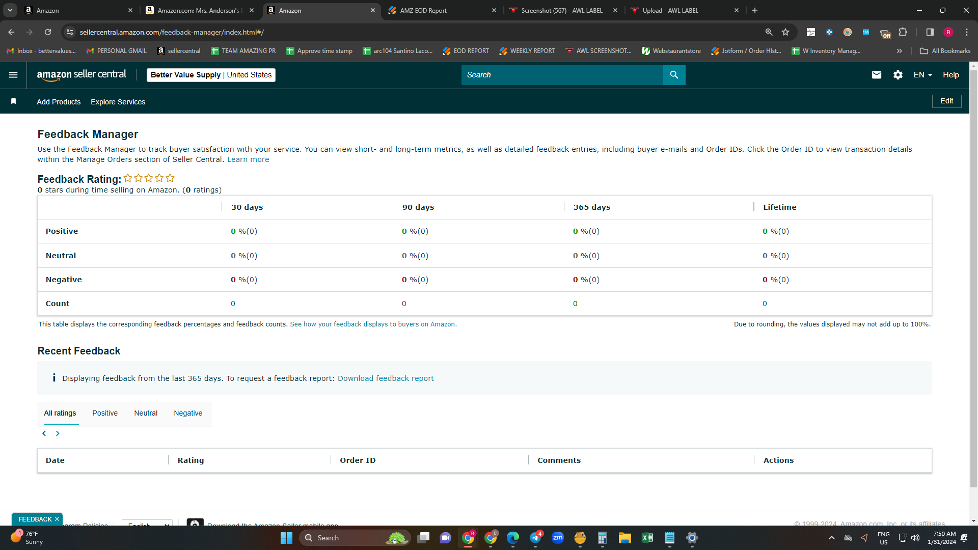This screenshot has width=978, height=550.
Task: Click the browser address bar URL
Action: pyautogui.click(x=172, y=32)
